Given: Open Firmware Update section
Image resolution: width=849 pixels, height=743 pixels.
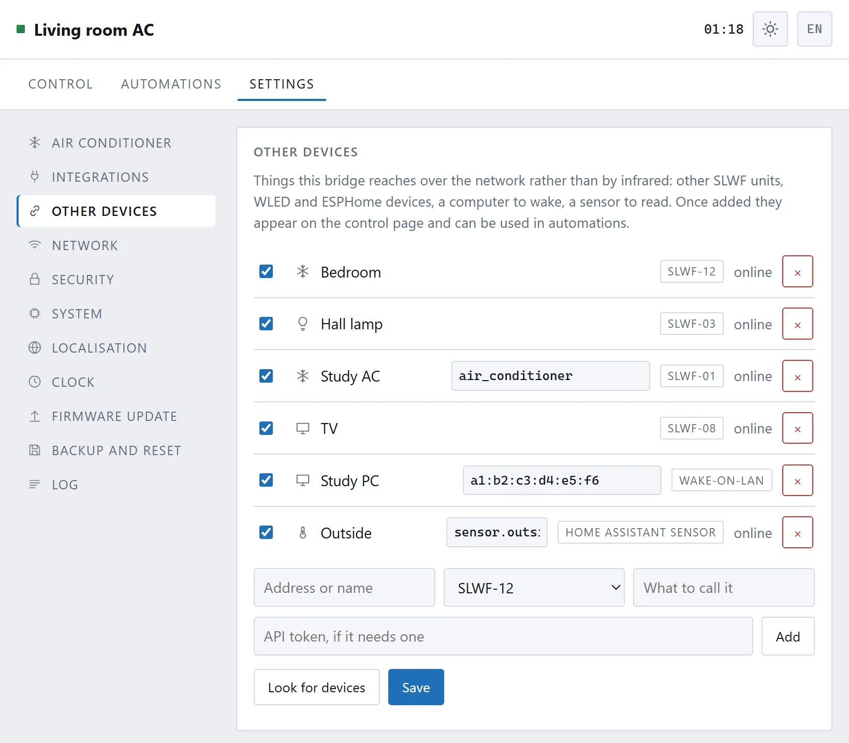Looking at the screenshot, I should 116,416.
